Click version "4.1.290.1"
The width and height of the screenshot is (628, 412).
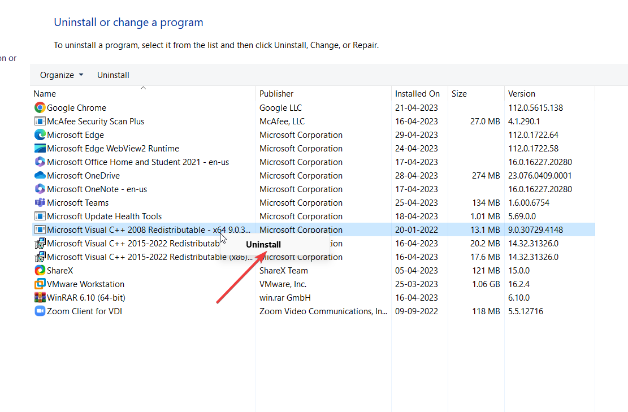[x=524, y=122]
